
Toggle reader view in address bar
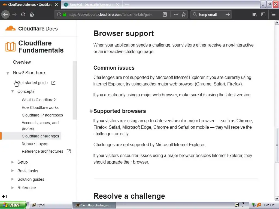pyautogui.click(x=165, y=14)
